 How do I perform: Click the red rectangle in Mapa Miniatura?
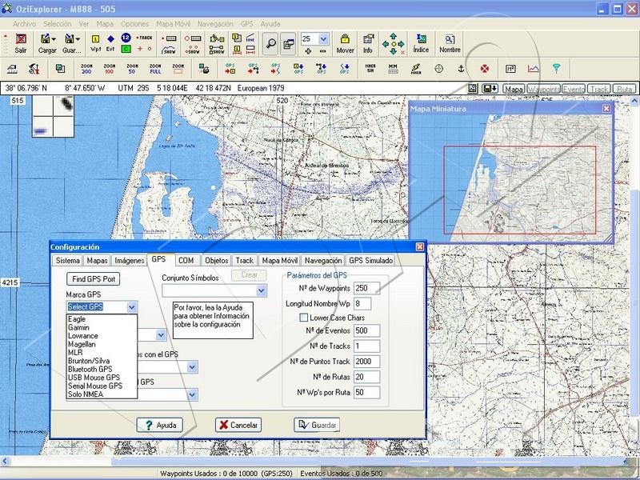(519, 190)
